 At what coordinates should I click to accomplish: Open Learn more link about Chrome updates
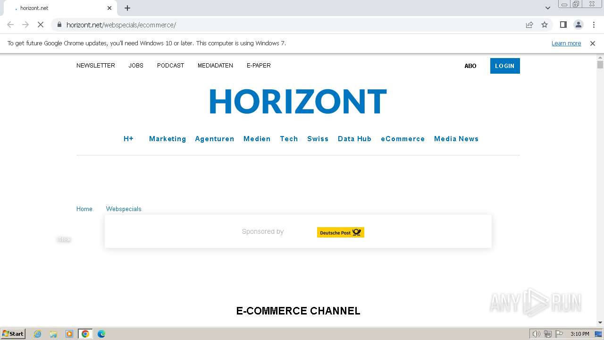coord(566,43)
